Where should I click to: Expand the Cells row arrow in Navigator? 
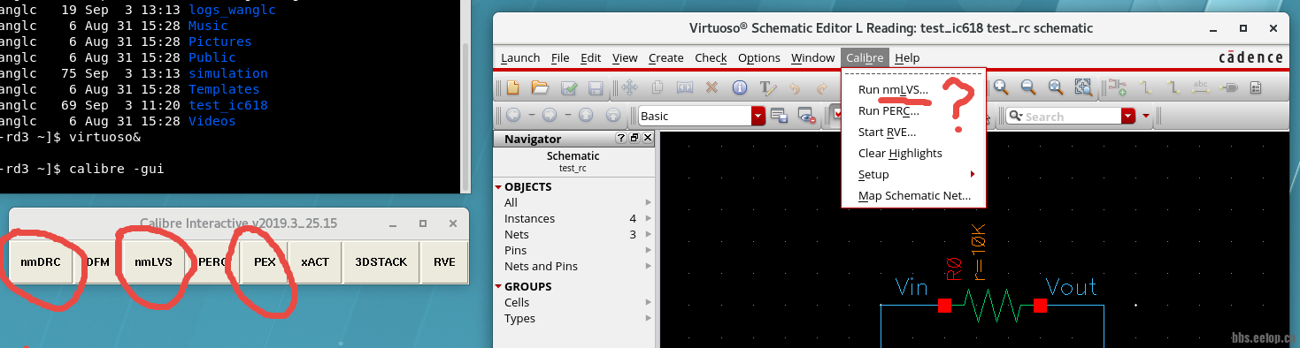648,303
